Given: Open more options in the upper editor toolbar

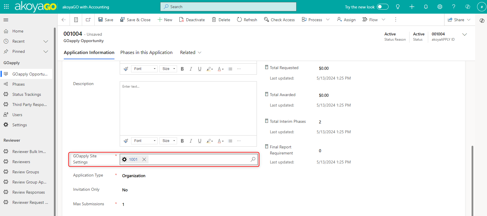Looking at the screenshot, I should [x=239, y=69].
